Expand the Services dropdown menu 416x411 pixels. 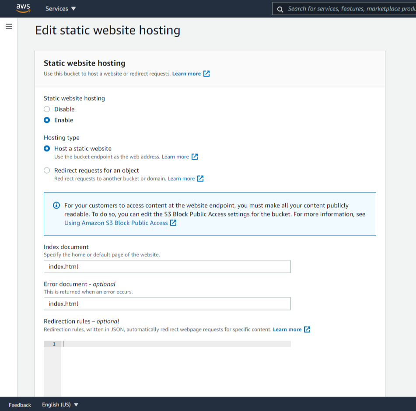tap(60, 9)
